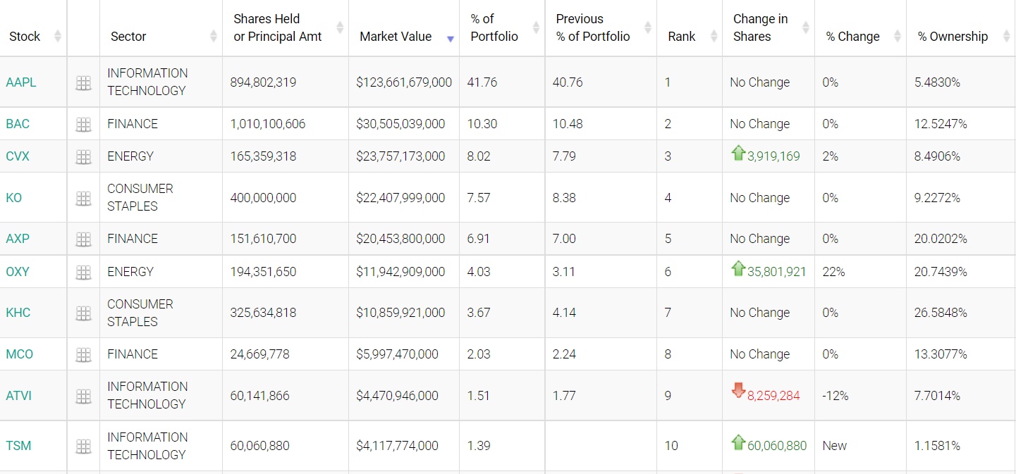Open the table icon next to KO
The height and width of the screenshot is (474, 1016).
pyautogui.click(x=83, y=199)
